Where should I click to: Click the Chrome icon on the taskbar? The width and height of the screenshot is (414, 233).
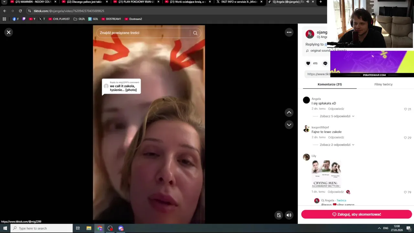[100, 228]
